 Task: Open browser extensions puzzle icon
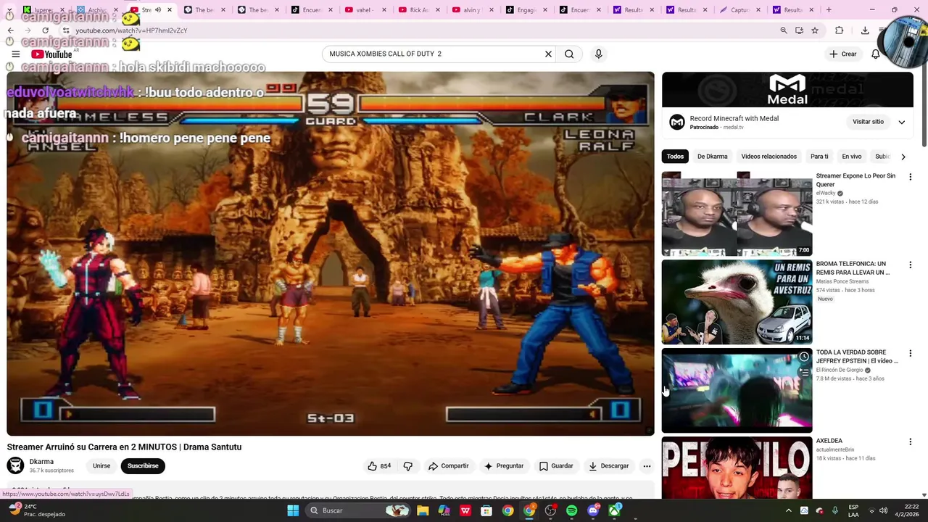[839, 30]
